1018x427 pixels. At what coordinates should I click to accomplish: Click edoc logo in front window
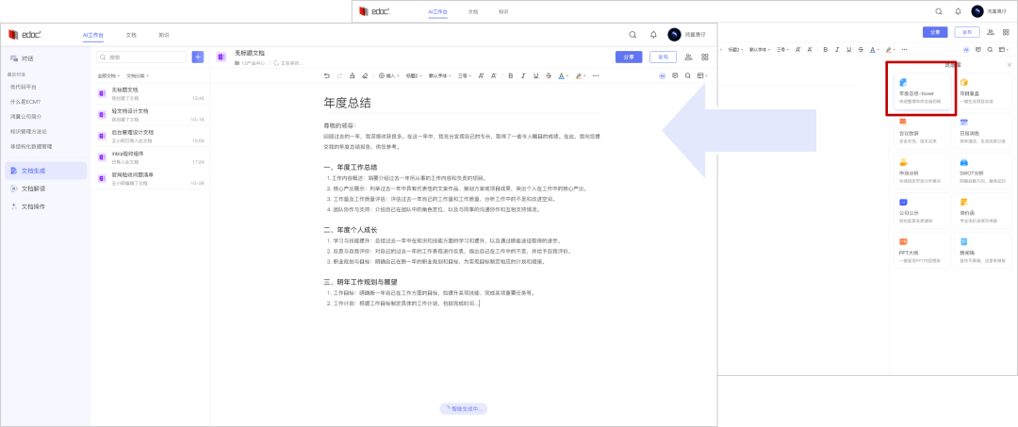pos(25,35)
